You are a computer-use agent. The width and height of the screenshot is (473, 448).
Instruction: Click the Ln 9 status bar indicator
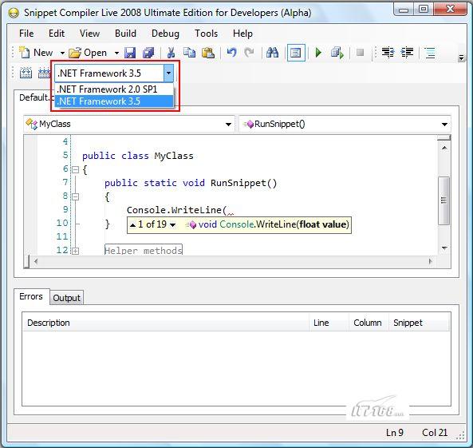[395, 433]
